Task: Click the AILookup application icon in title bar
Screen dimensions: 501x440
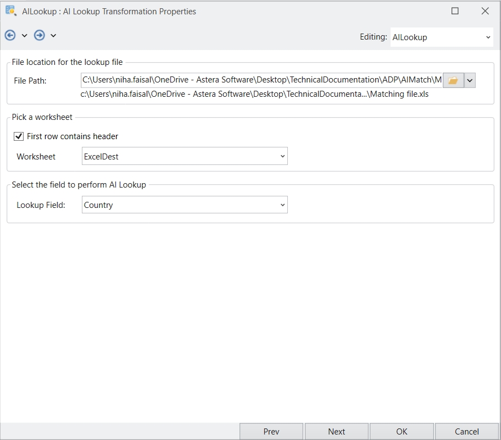Action: click(x=10, y=10)
